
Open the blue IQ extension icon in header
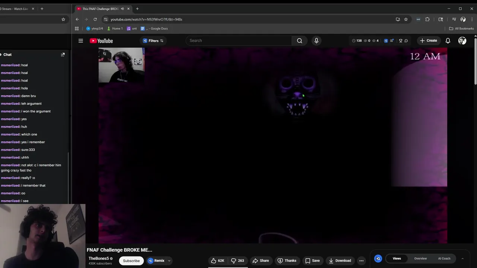pos(386,41)
